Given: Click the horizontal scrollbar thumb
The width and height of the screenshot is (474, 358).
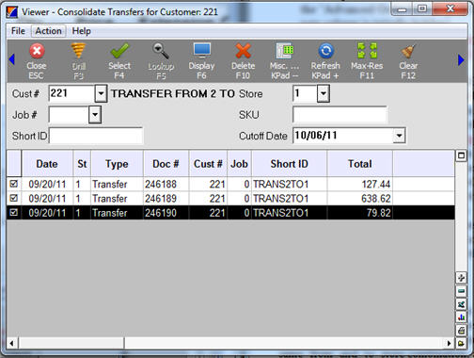Looking at the screenshot, I should [71, 343].
